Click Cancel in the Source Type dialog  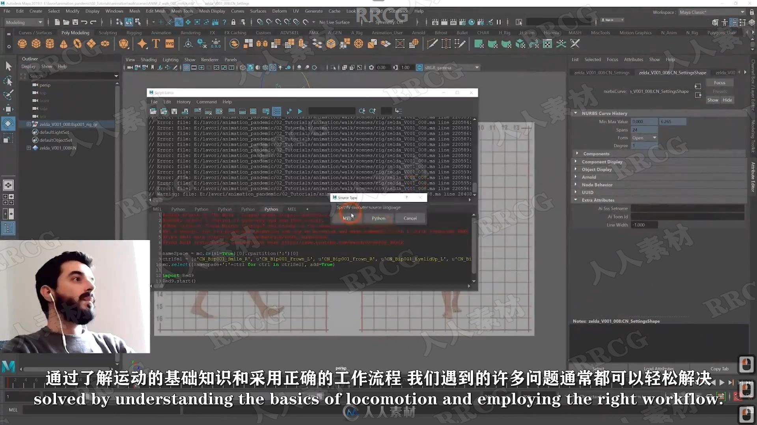(x=410, y=218)
